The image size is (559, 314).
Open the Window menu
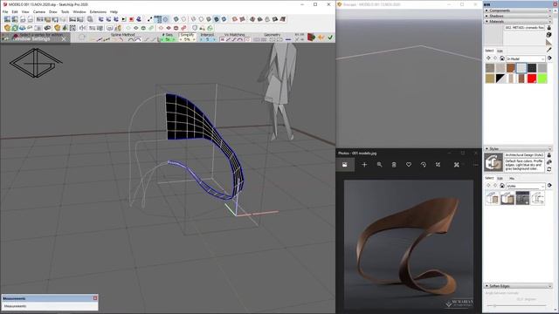point(79,11)
